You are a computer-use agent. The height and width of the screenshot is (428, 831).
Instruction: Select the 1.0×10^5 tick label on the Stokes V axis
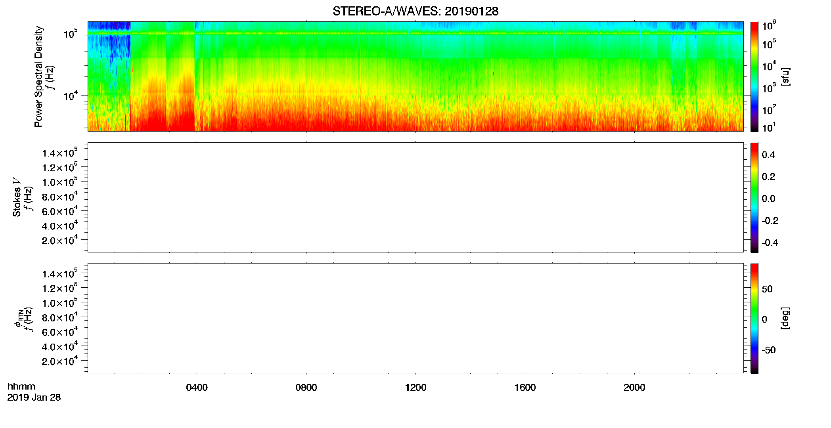coord(60,182)
